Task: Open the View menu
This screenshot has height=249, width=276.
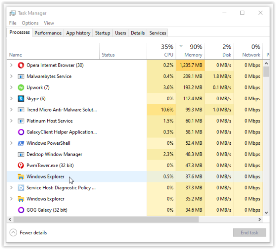Action: (49, 23)
